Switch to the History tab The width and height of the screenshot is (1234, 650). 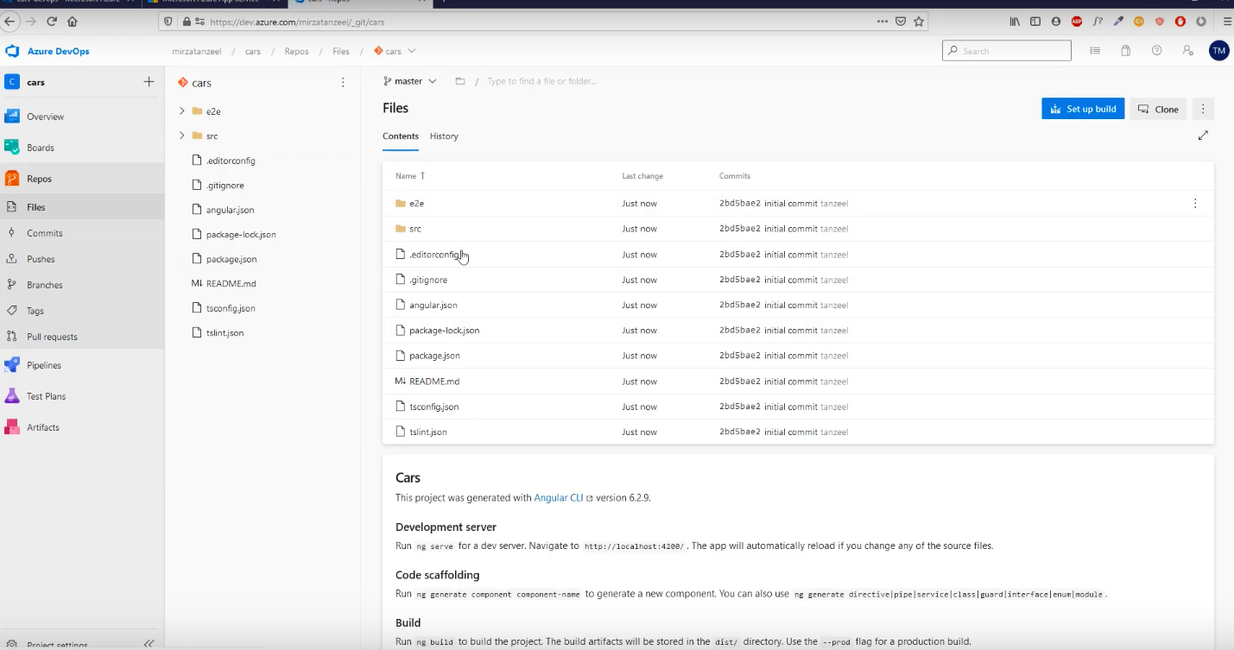(444, 136)
